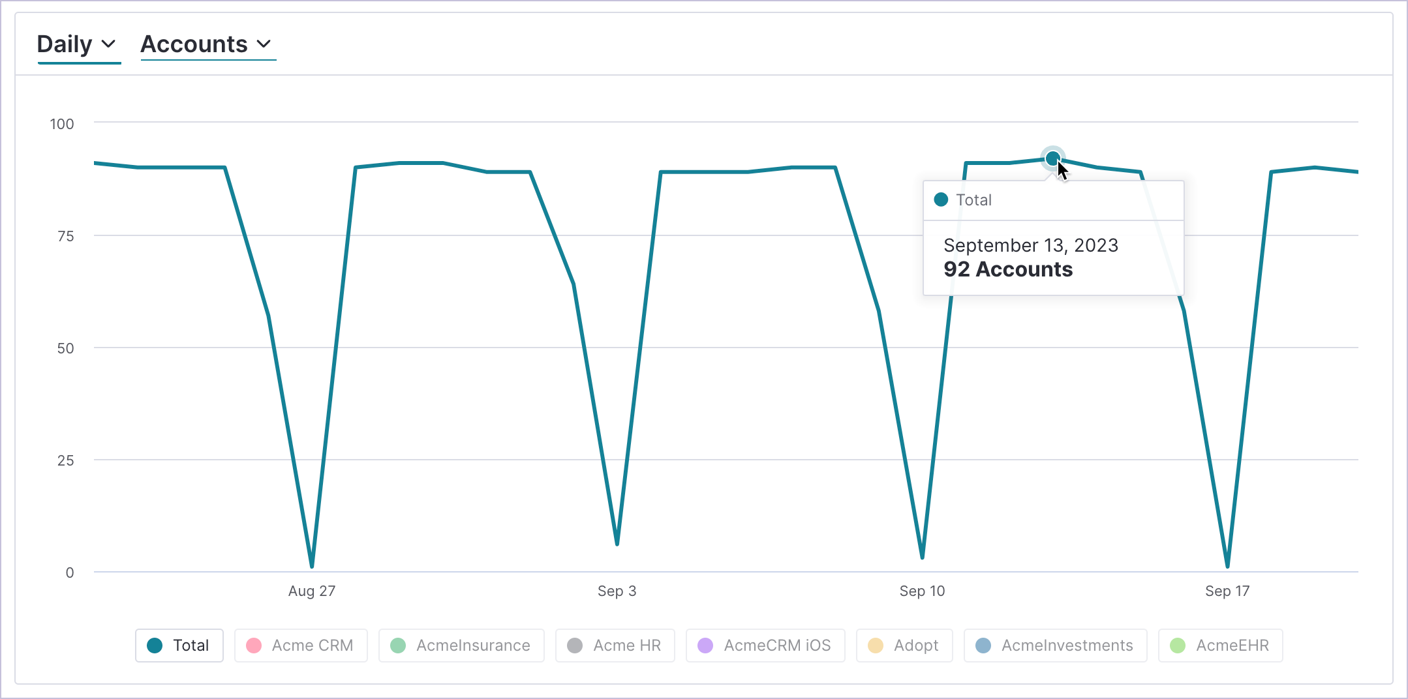Viewport: 1408px width, 699px height.
Task: Show the Acme HR series
Action: [x=615, y=646]
